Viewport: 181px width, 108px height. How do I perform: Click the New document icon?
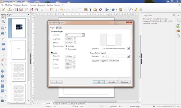point(4,10)
